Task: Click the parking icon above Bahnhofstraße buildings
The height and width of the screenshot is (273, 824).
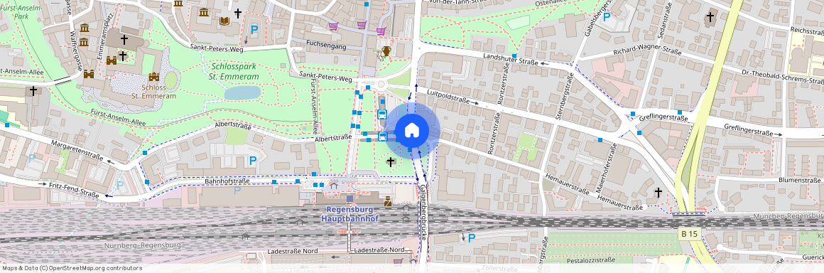Action: pos(254,161)
